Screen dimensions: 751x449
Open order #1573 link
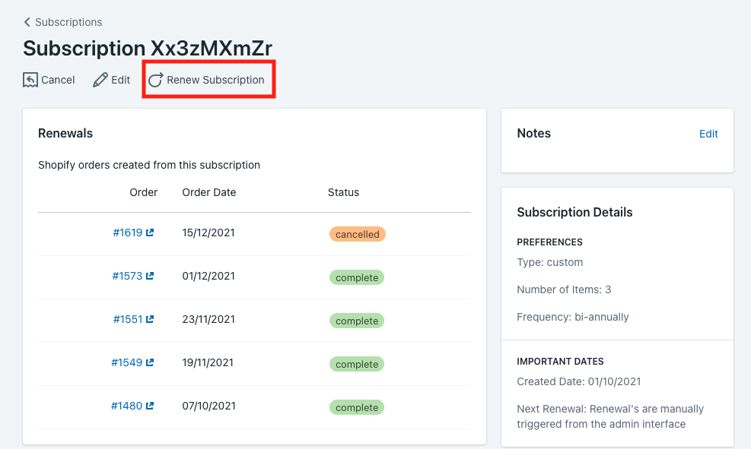tap(127, 276)
